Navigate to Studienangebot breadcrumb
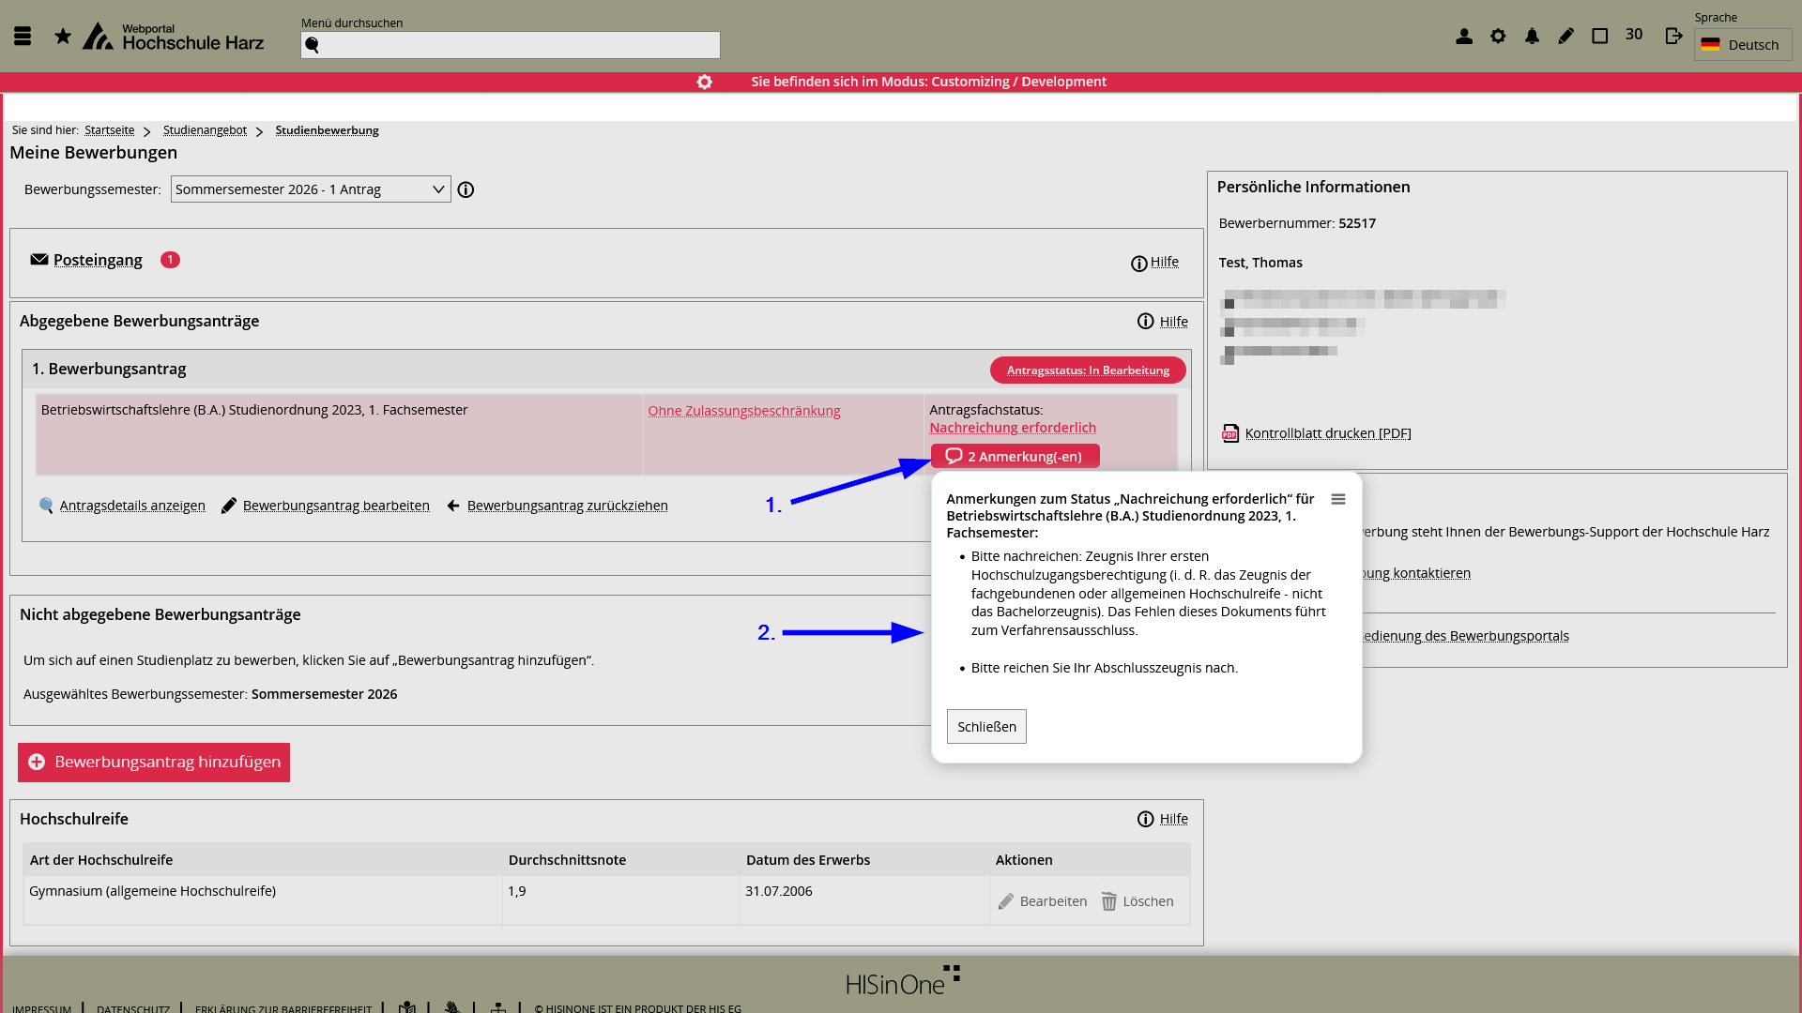 click(205, 130)
